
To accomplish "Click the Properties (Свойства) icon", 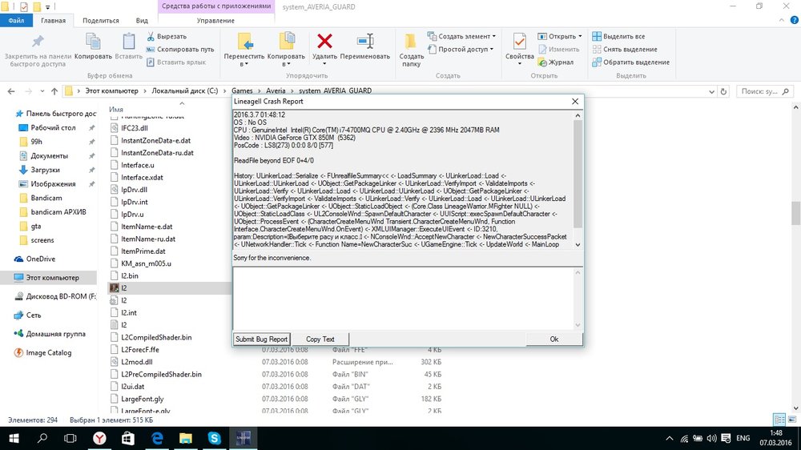I will pos(520,42).
